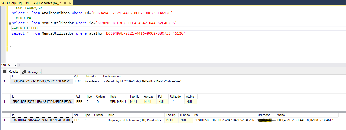The height and width of the screenshot is (130, 346).
Task: Click Id cell 2871B014 in third grid
Action: (x=41, y=120)
